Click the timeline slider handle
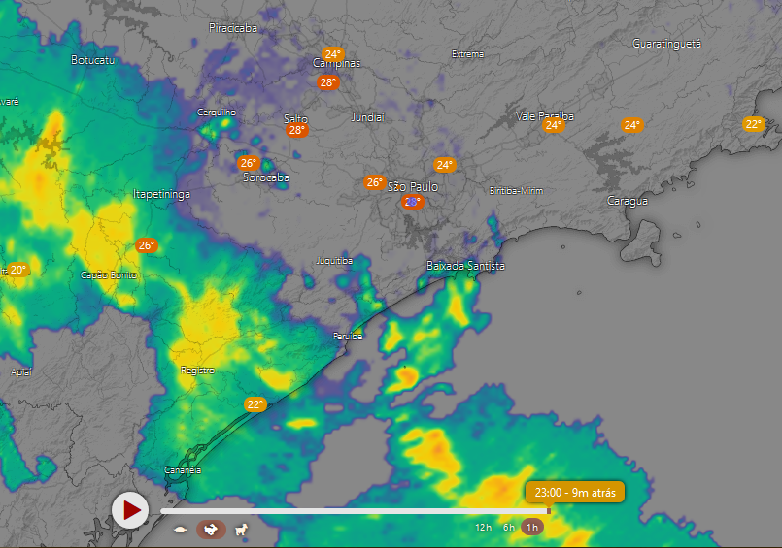Screen dimensions: 782x548 pos(549,511)
